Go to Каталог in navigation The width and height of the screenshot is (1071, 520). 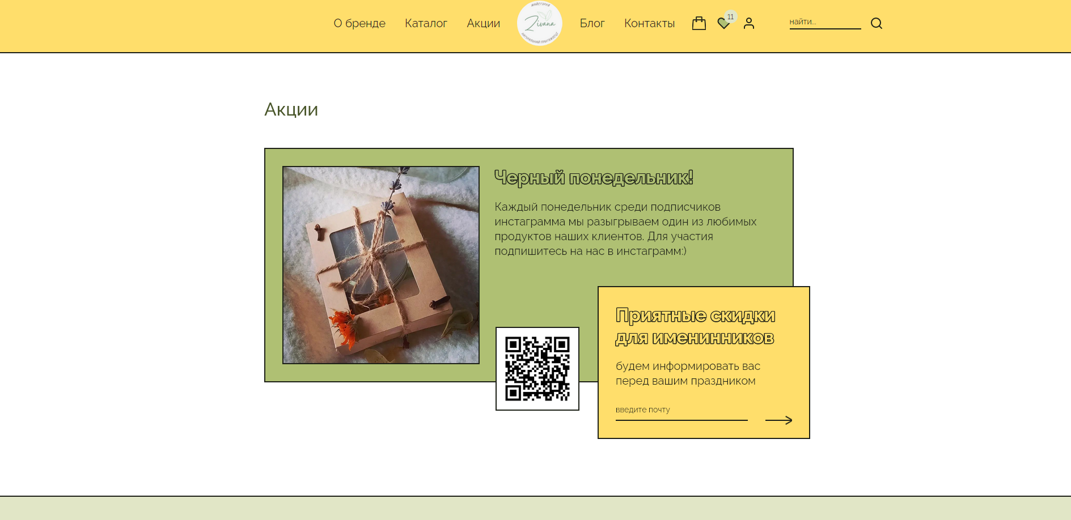[426, 23]
